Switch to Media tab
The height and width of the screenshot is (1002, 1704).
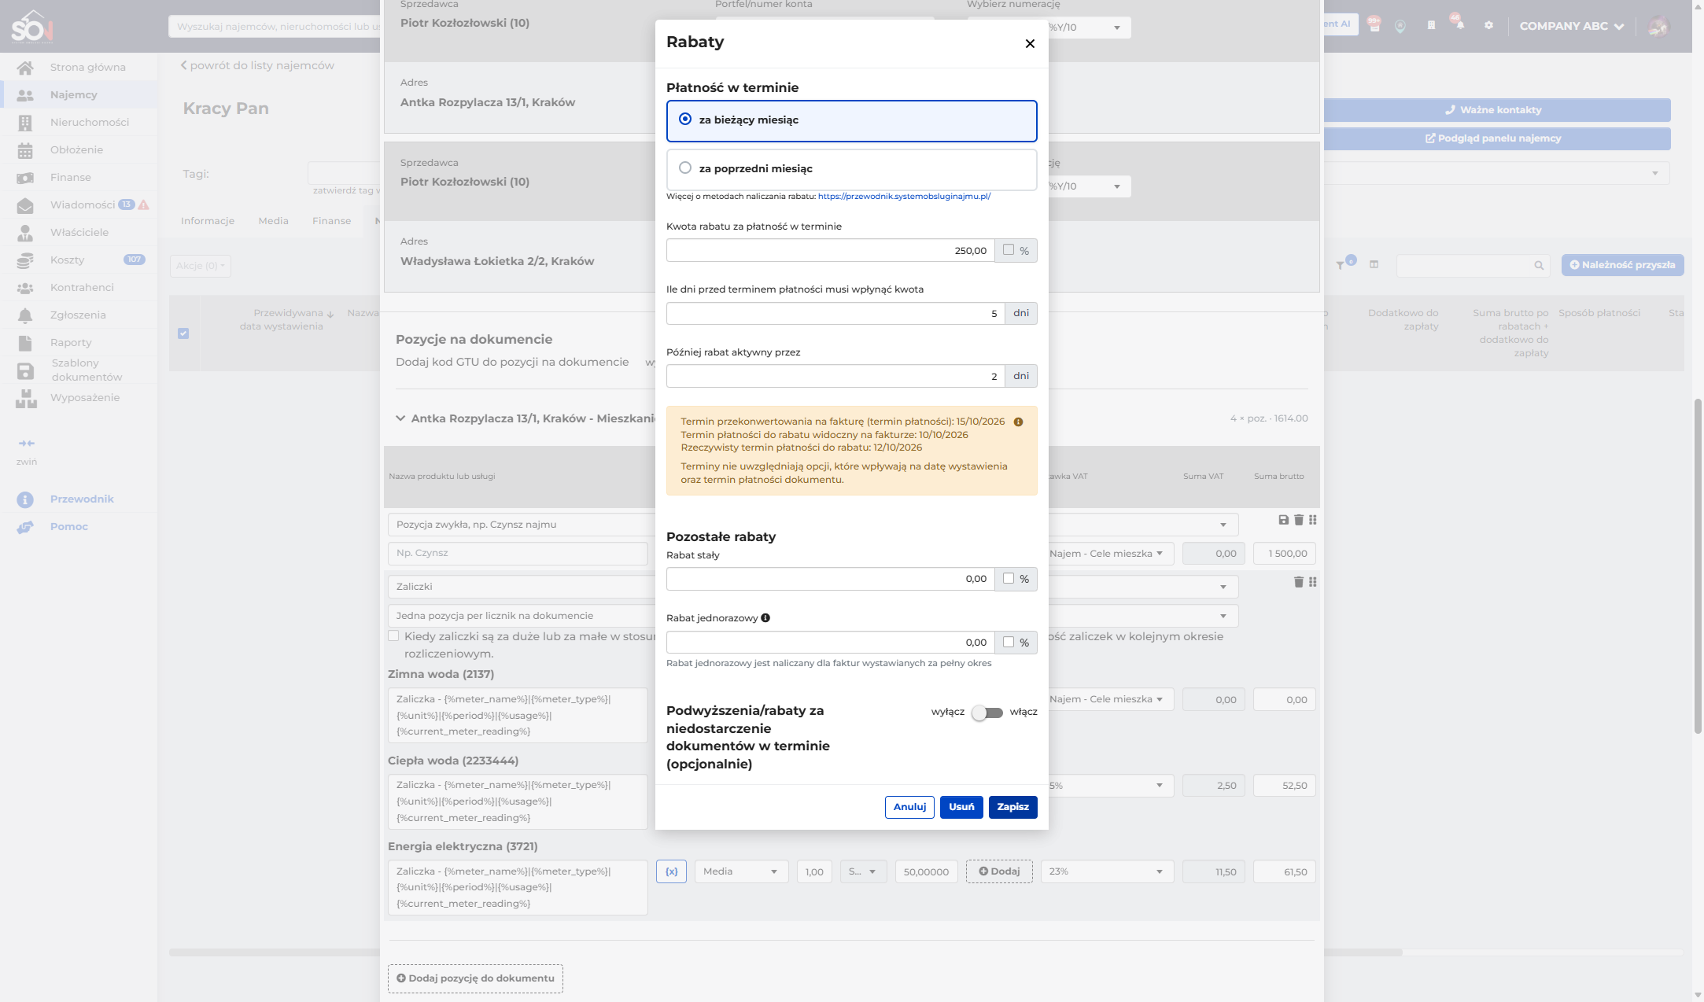coord(273,221)
